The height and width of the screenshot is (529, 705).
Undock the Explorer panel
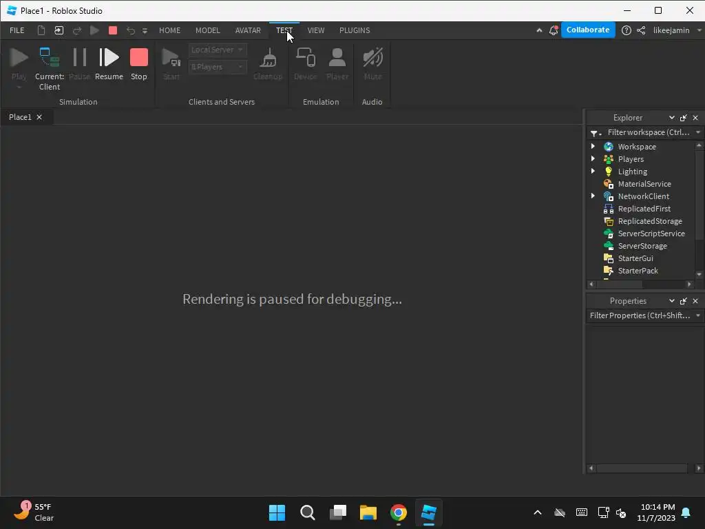(x=684, y=118)
